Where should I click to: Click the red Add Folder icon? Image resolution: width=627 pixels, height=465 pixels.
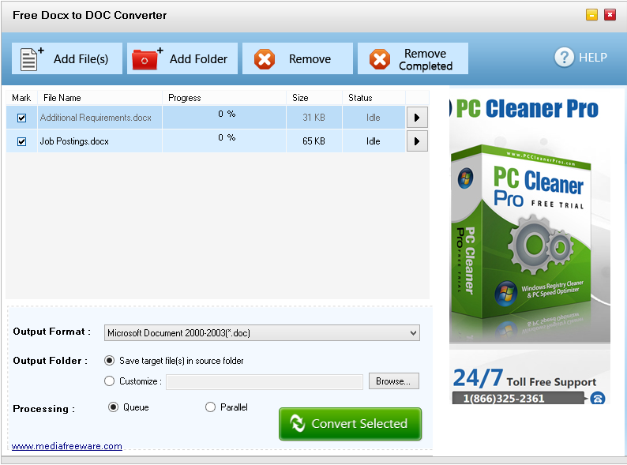click(147, 58)
